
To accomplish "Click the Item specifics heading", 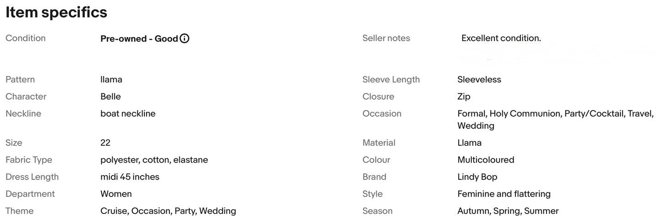I will pos(56,12).
